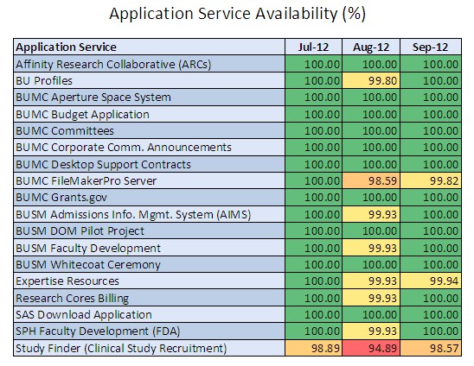
Task: Select the SPH Faculty Development (FDA) label
Action: pyautogui.click(x=149, y=331)
